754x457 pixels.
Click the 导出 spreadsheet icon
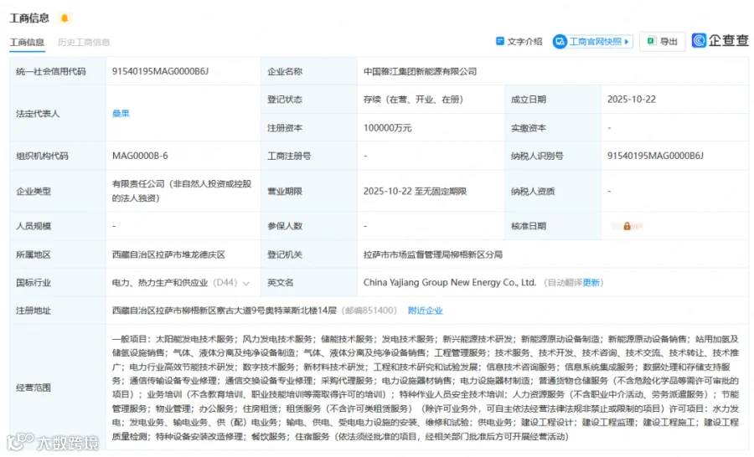pyautogui.click(x=651, y=41)
